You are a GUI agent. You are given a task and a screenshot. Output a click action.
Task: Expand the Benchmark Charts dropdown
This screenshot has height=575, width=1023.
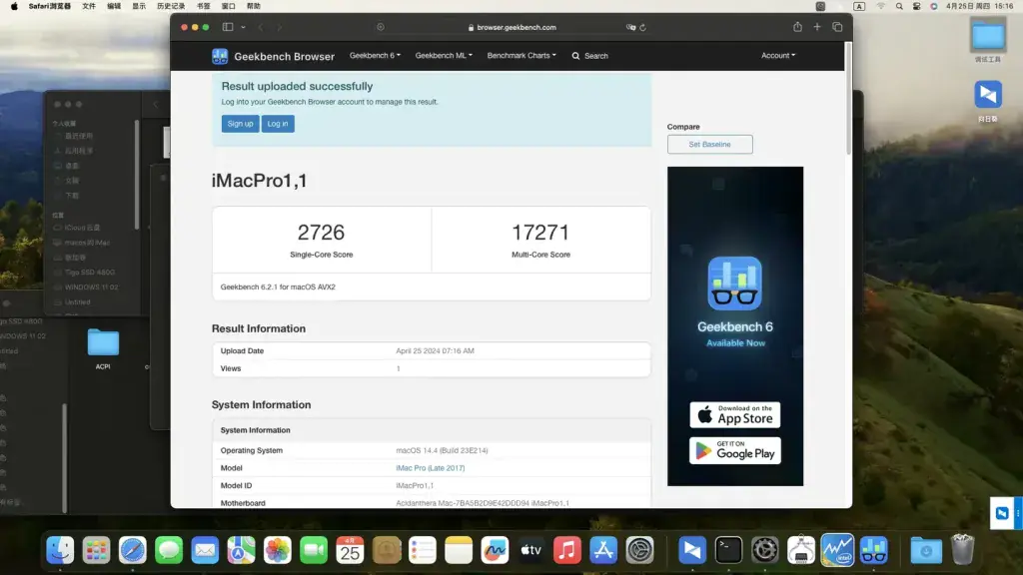click(x=521, y=56)
